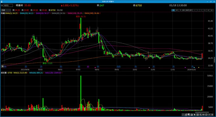The width and height of the screenshot is (216, 117).
Task: Switch to the monthly (月) period button
Action: pyautogui.click(x=180, y=10)
